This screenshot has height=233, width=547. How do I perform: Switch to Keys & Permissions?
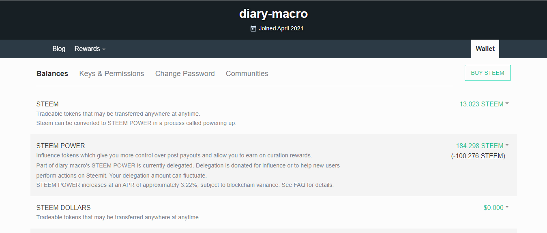tap(112, 74)
